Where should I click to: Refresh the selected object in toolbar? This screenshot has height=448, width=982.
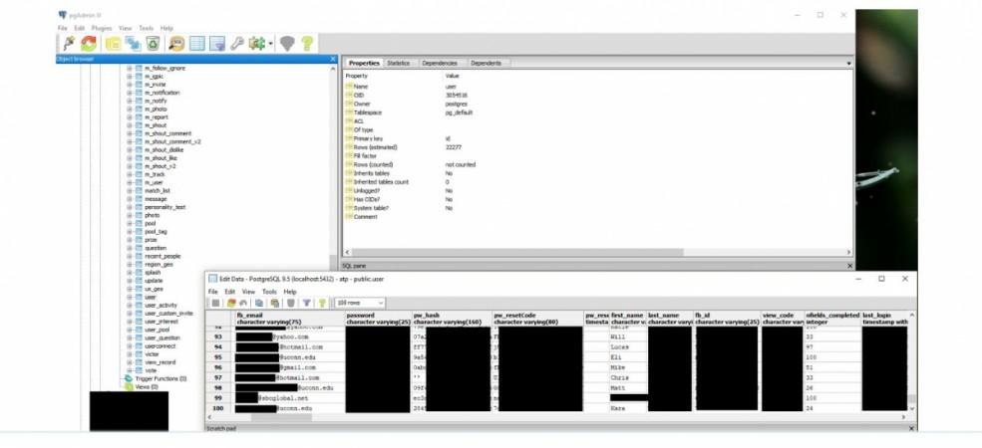[89, 44]
